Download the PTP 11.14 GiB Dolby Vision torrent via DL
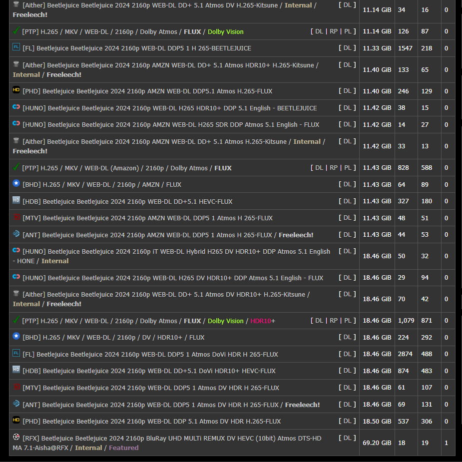The width and height of the screenshot is (462, 462). 319,31
